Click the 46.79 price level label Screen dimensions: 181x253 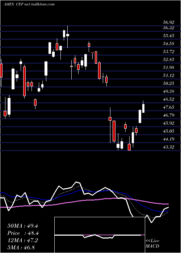click(168, 115)
